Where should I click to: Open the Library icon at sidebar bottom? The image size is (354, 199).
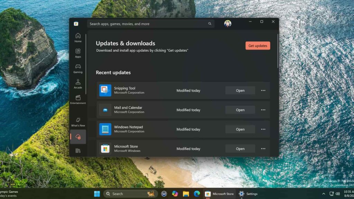(78, 150)
